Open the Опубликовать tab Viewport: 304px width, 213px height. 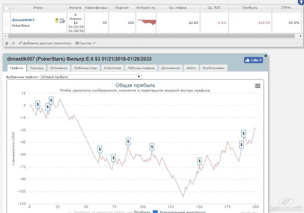pos(214,68)
